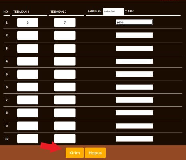Click Tebakan 1 field in row 8
The height and width of the screenshot is (160, 186).
(x=28, y=113)
